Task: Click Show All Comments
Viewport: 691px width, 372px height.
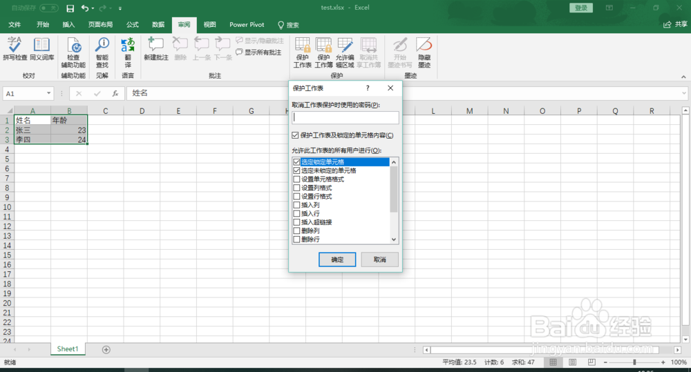Action: pyautogui.click(x=258, y=52)
